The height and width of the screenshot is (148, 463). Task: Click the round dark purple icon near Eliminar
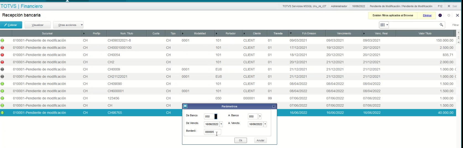click(440, 15)
